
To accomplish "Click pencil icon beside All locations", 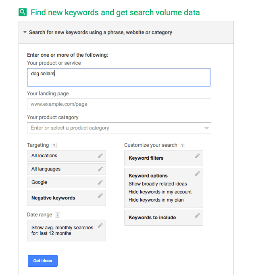I will (100, 156).
